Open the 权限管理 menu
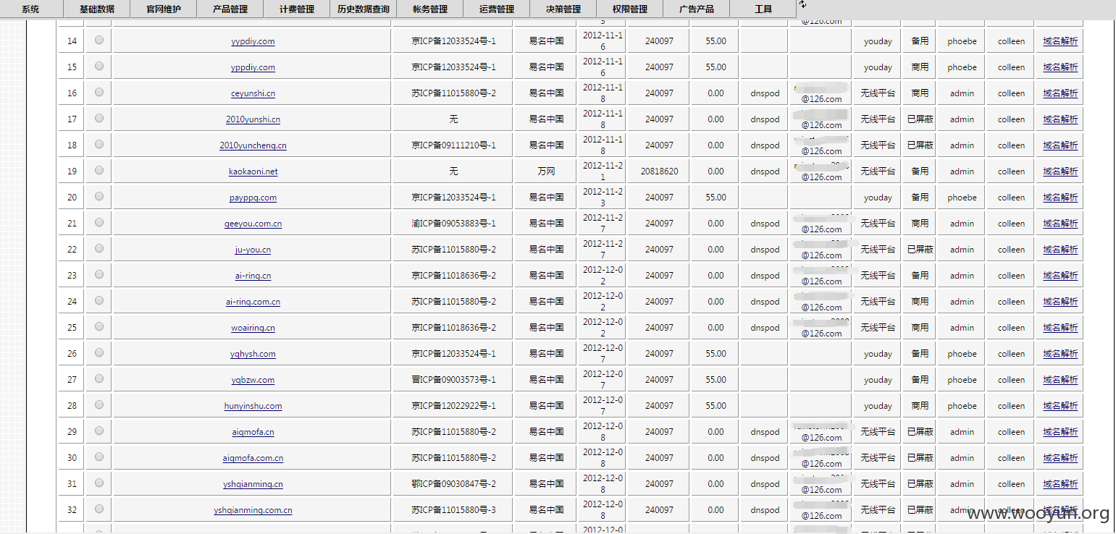 630,9
